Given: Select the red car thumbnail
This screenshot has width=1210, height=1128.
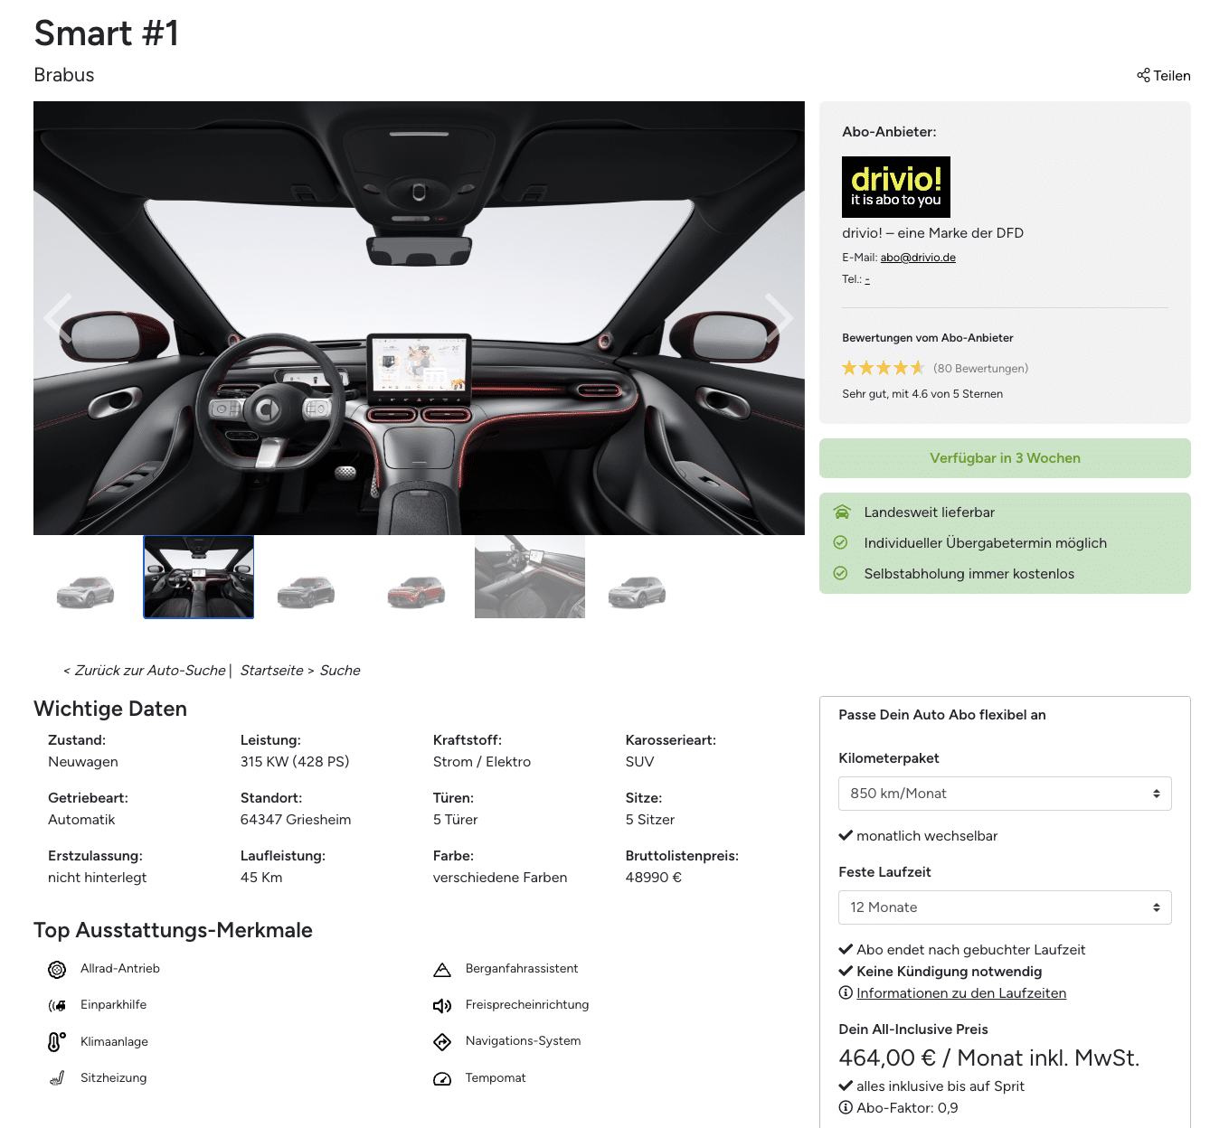Looking at the screenshot, I should click(x=417, y=592).
